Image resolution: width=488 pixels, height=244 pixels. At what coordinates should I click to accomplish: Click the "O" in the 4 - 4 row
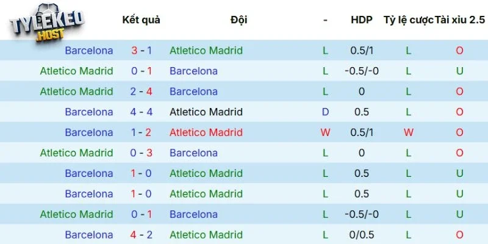[459, 112]
